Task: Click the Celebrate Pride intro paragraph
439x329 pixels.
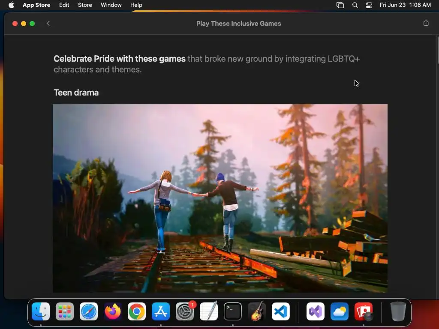Action: click(x=207, y=64)
